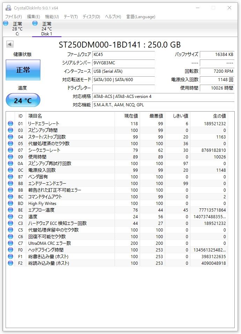241x334 pixels.
Task: Click the previous disk arrow button
Action: point(10,44)
